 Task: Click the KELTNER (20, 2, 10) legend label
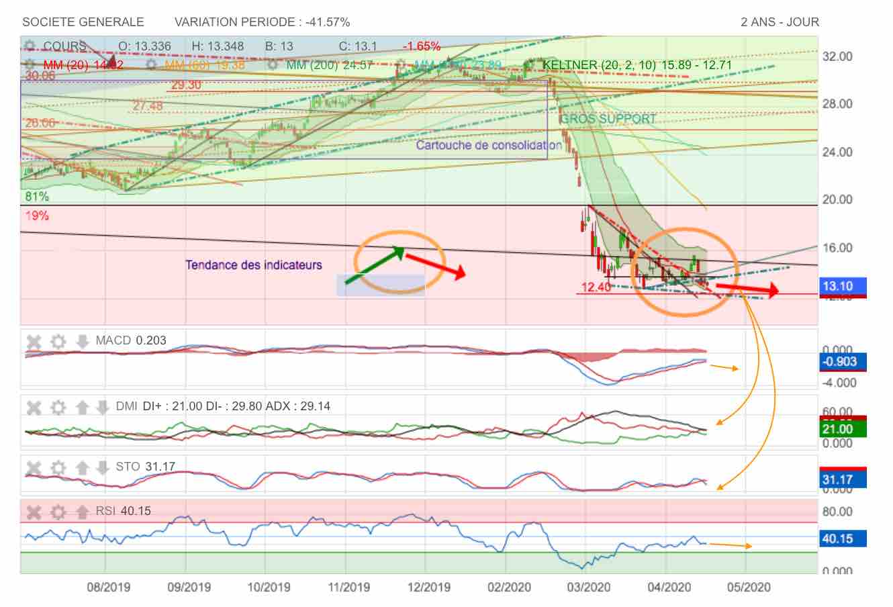point(637,65)
